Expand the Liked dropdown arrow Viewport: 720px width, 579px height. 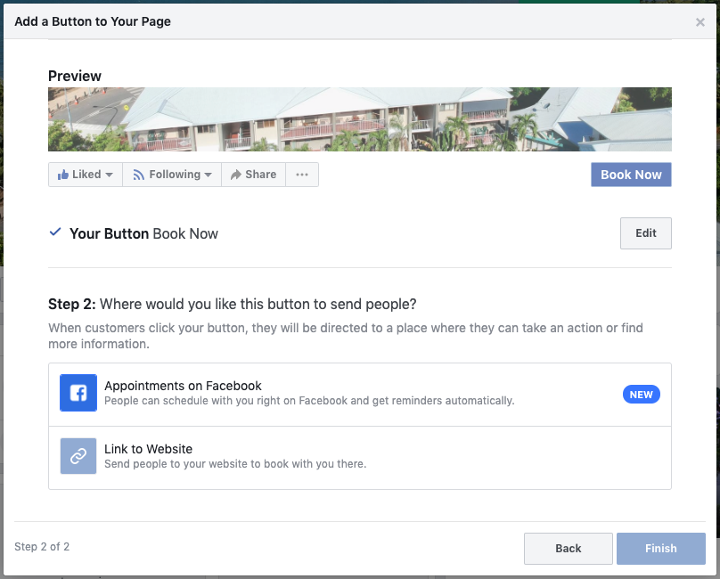point(109,175)
